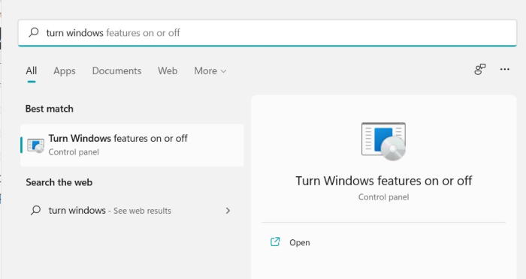The image size is (526, 279).
Task: Select turn windows - See web results entry
Action: pyautogui.click(x=131, y=210)
